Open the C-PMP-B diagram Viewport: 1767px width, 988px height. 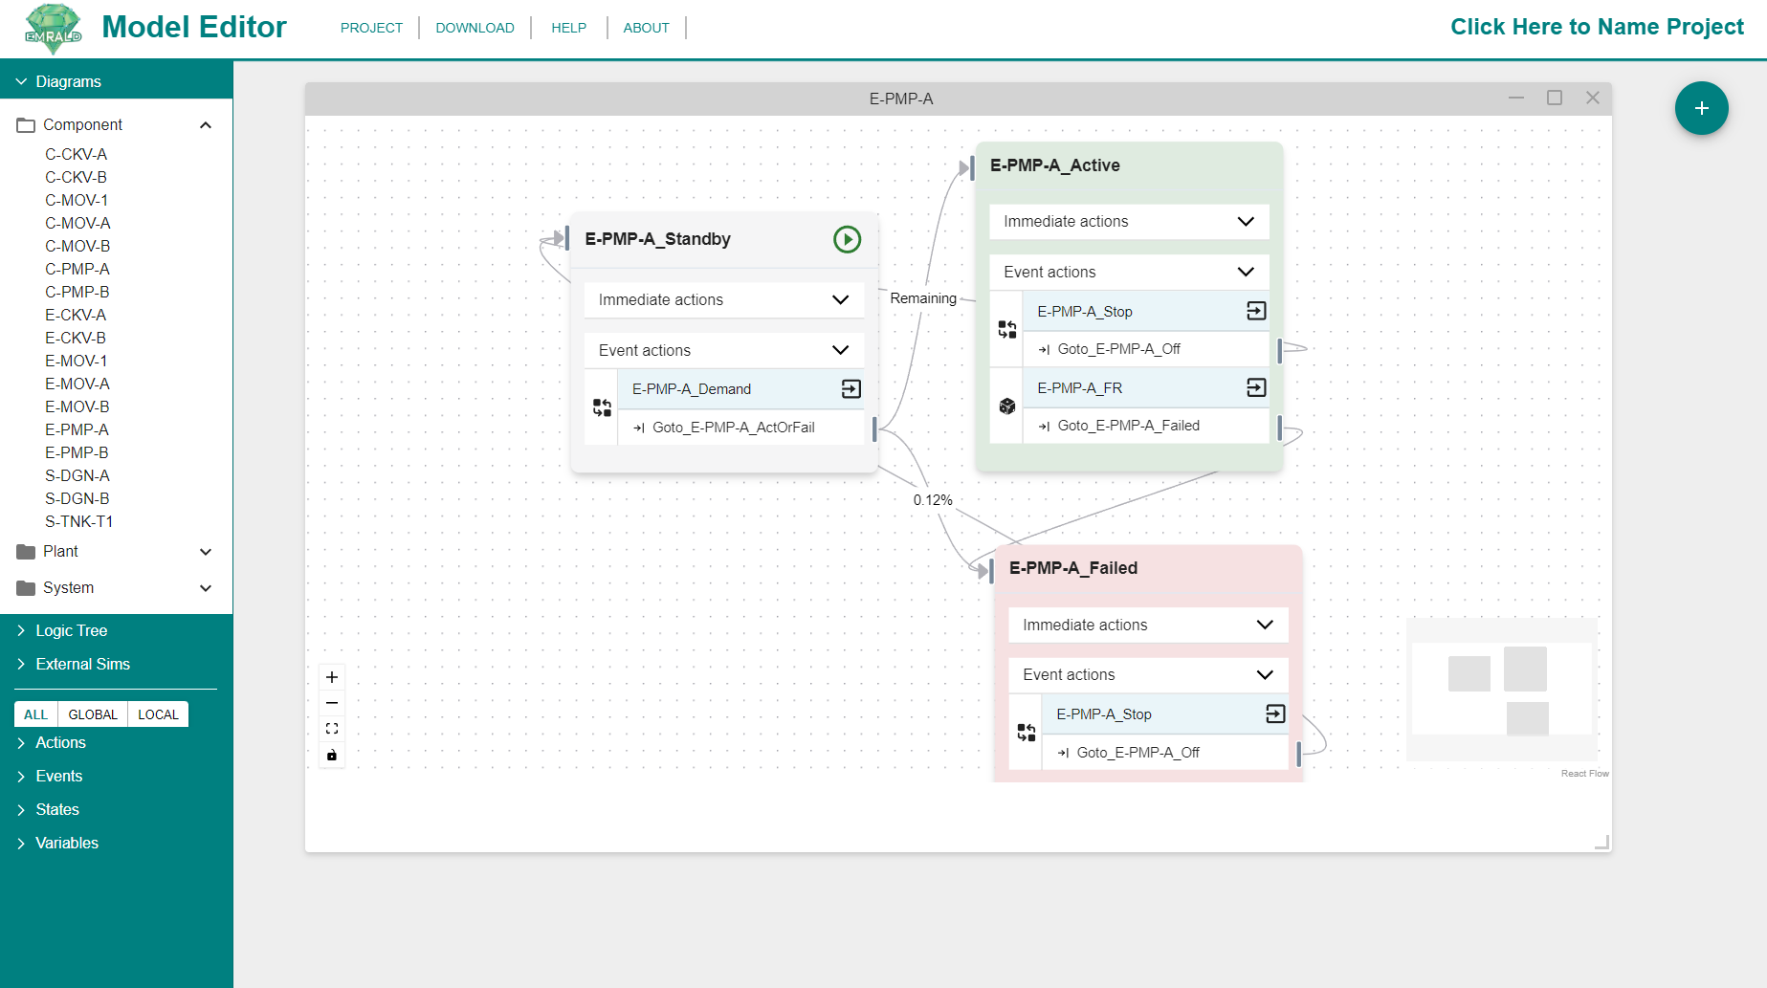(77, 292)
